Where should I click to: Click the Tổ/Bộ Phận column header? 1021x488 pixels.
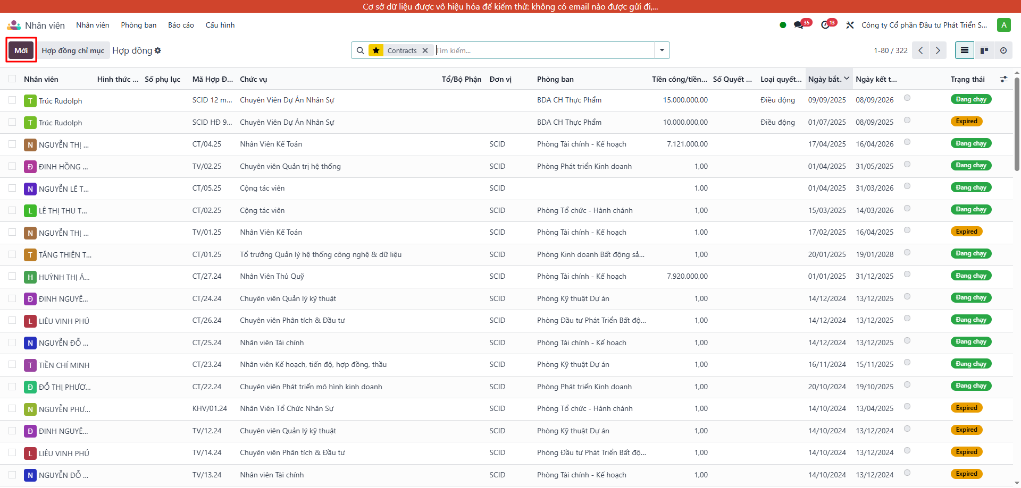click(x=462, y=79)
